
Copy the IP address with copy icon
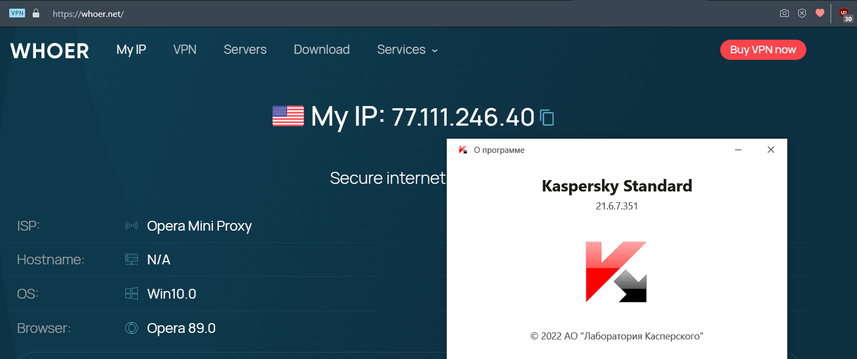click(x=546, y=117)
